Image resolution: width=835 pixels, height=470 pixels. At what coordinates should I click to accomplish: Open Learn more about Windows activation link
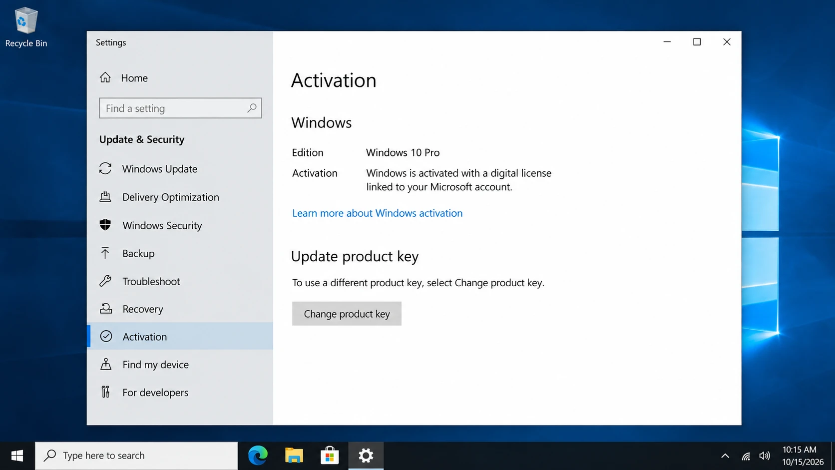[x=377, y=213]
